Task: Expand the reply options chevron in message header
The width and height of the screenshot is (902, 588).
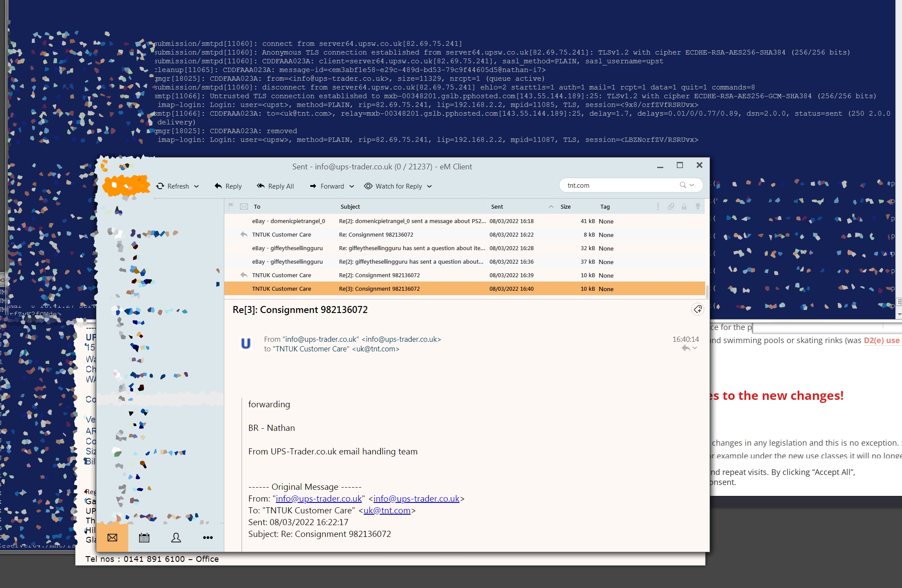Action: point(695,348)
